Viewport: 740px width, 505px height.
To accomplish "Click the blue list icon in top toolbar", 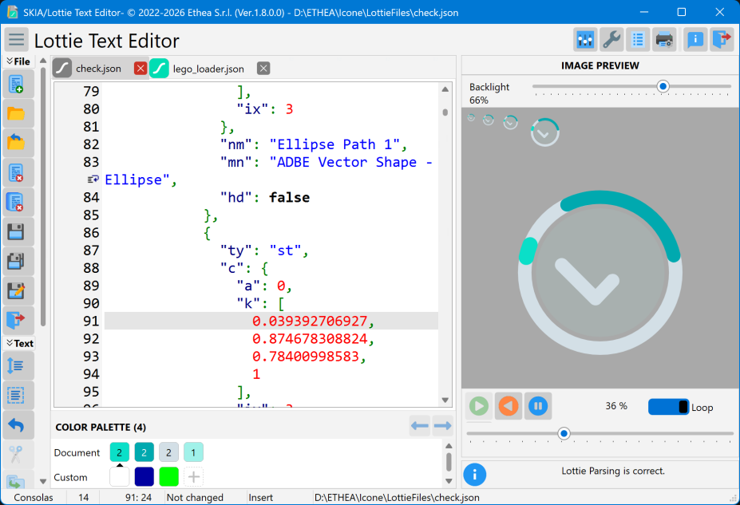I will (x=638, y=40).
